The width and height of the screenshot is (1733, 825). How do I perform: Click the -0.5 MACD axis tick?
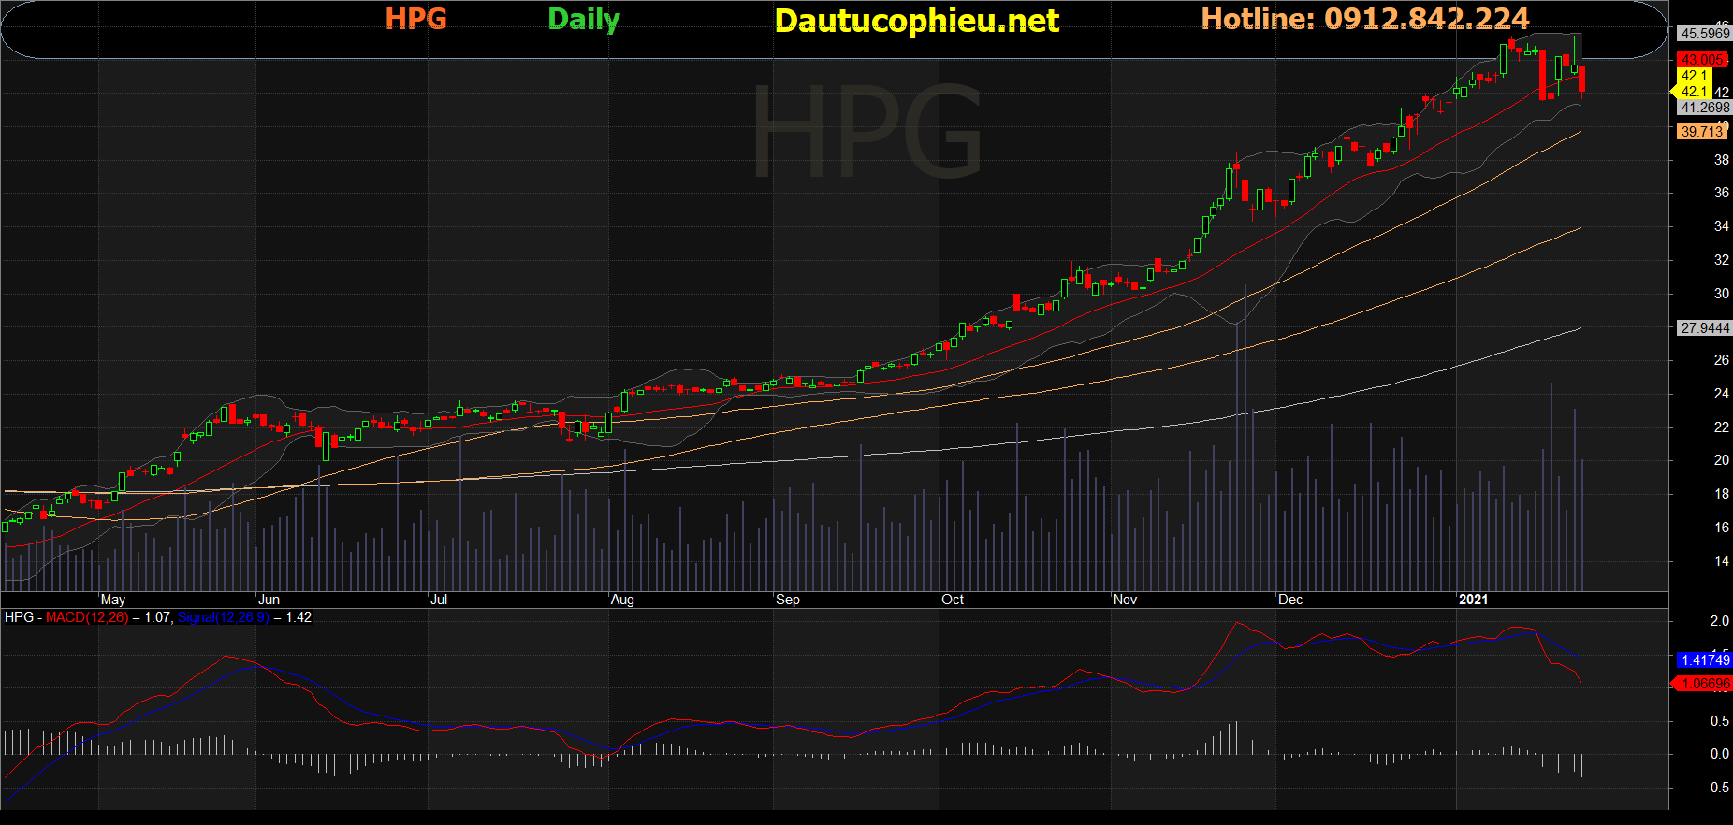click(x=1717, y=788)
